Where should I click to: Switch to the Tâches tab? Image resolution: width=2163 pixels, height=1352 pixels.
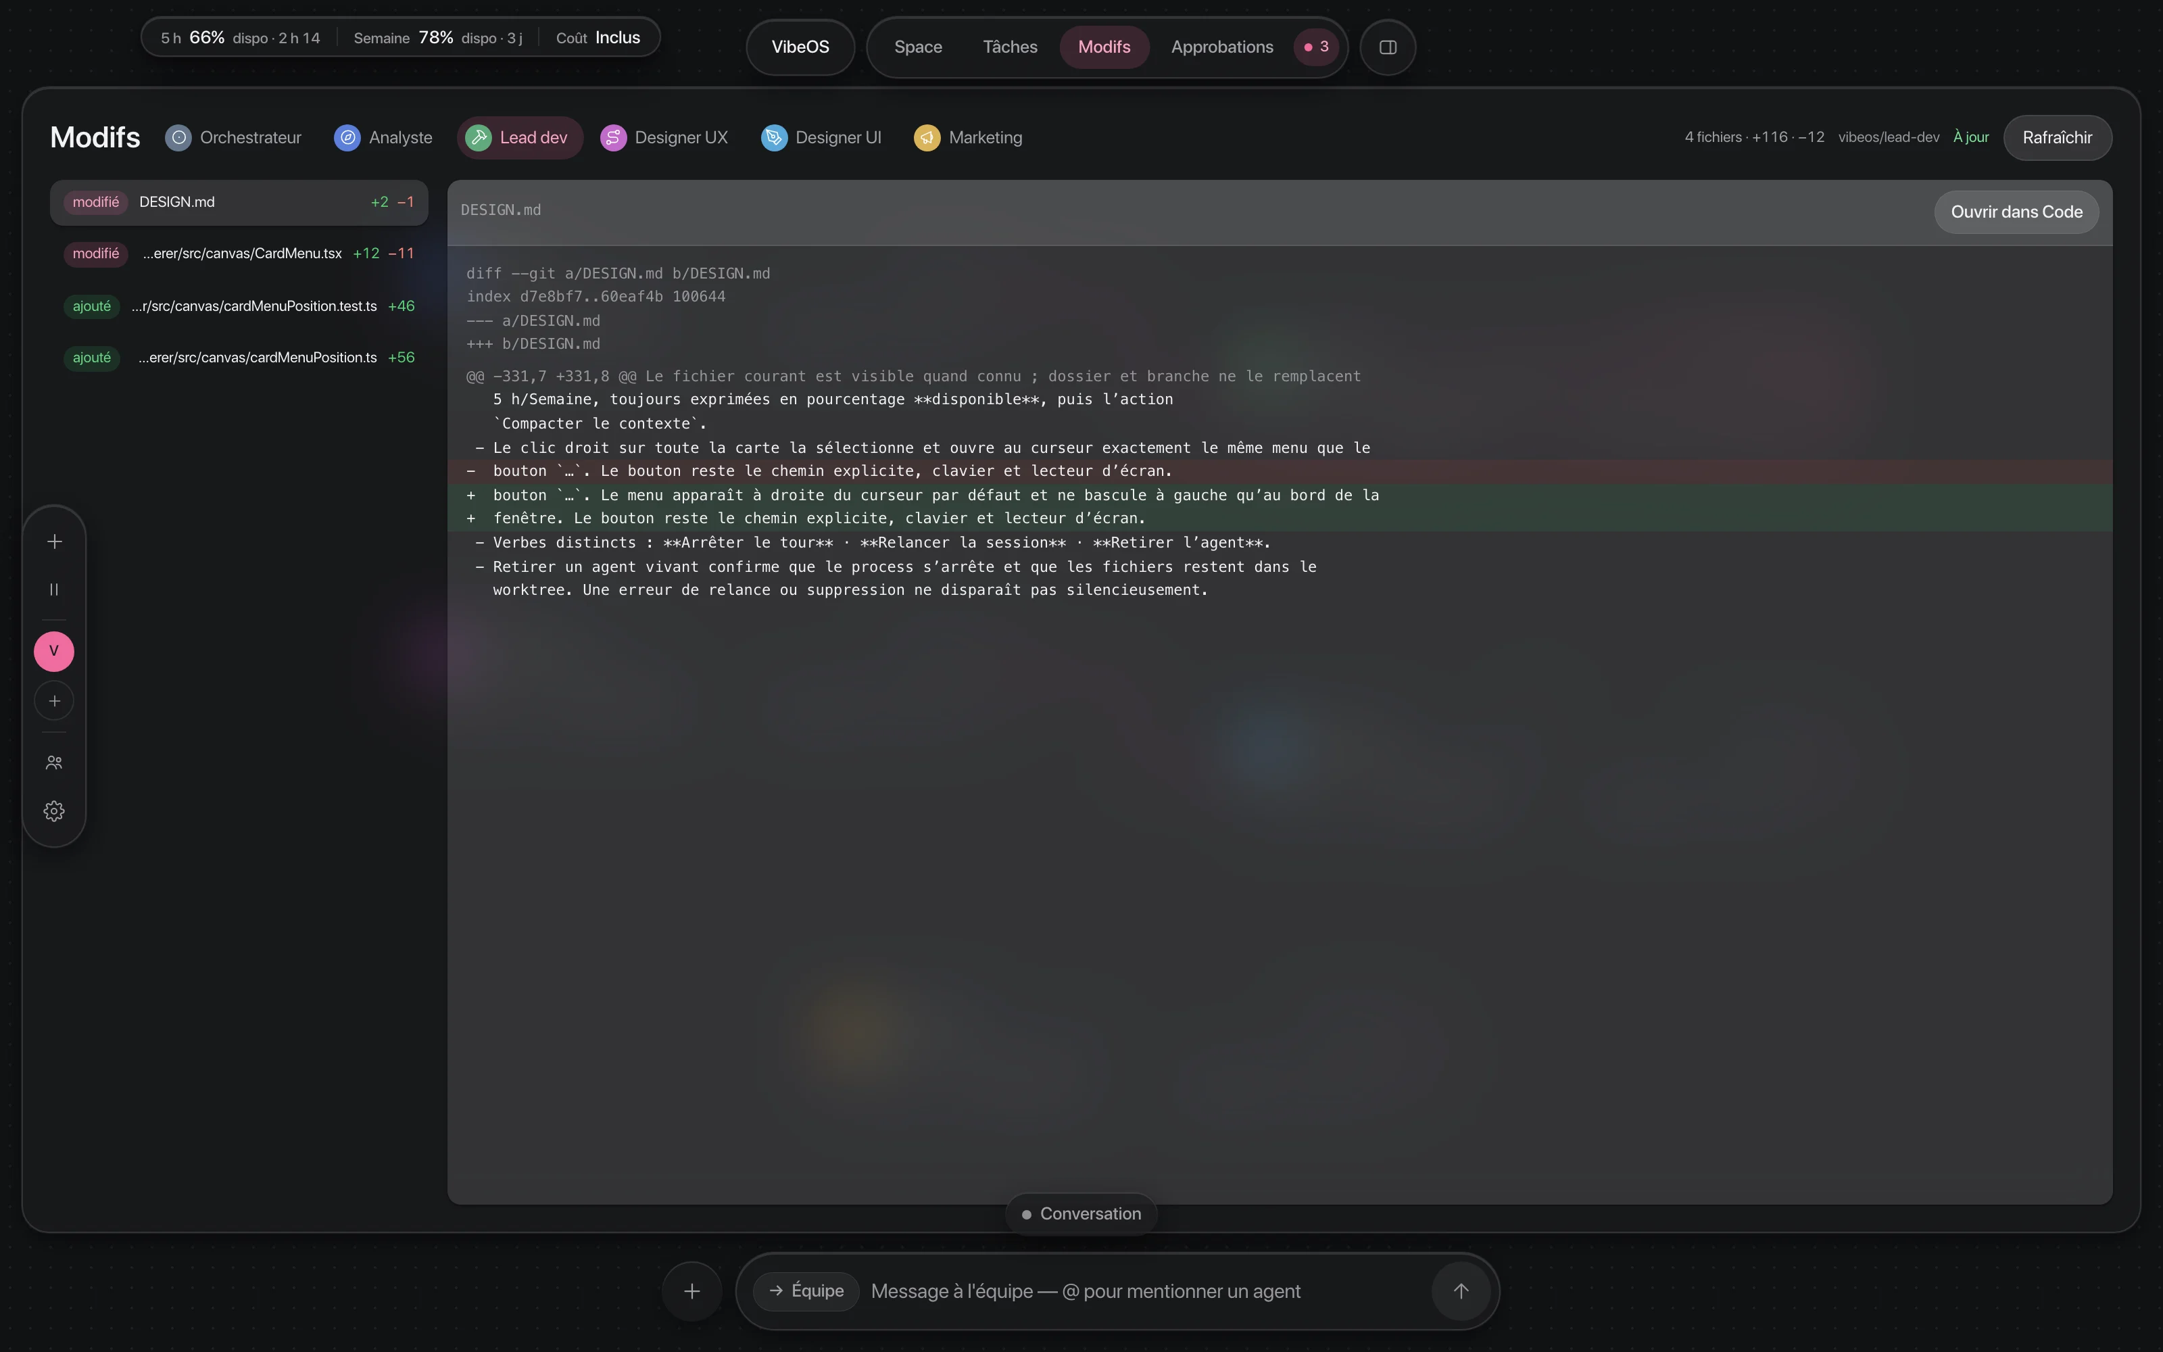pos(1010,47)
